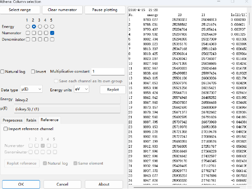Switch to the Rebin tab
This screenshot has height=189, width=252.
[31, 120]
